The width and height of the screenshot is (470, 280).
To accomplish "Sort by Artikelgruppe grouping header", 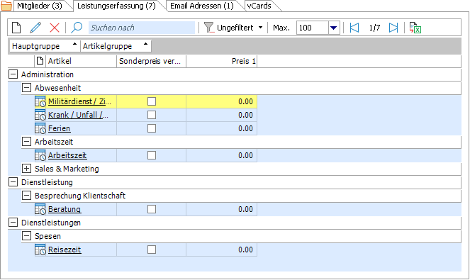I will (116, 46).
